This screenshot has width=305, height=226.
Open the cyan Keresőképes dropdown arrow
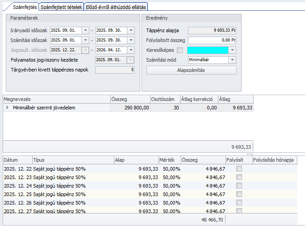tap(232, 50)
